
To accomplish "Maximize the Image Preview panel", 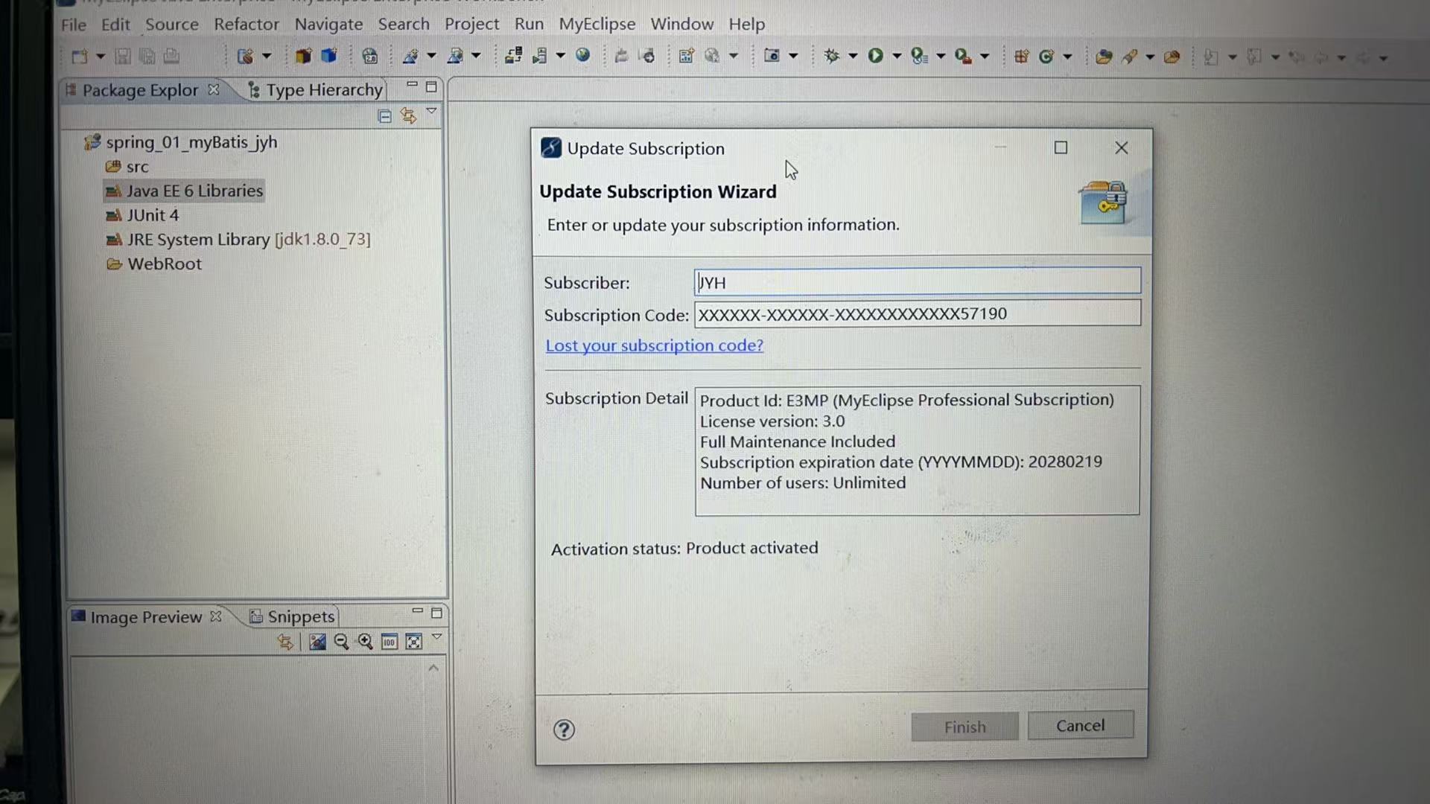I will tap(437, 613).
